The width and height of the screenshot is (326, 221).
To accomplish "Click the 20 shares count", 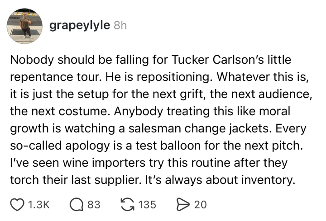I will point(200,205).
